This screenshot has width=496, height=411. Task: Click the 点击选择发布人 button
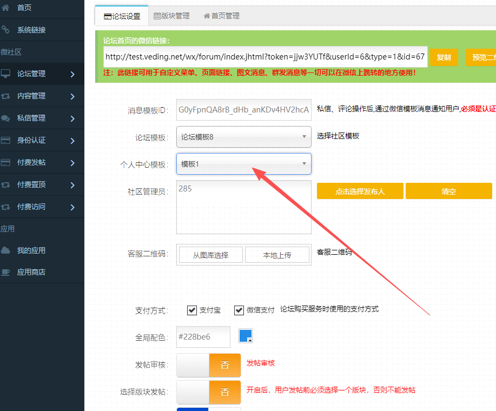pyautogui.click(x=360, y=191)
